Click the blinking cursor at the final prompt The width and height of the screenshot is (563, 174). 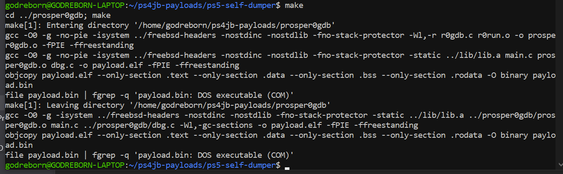(x=286, y=167)
